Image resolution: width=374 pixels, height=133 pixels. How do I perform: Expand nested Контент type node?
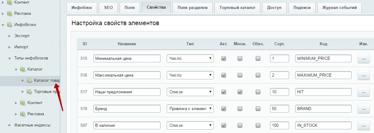click(16, 103)
